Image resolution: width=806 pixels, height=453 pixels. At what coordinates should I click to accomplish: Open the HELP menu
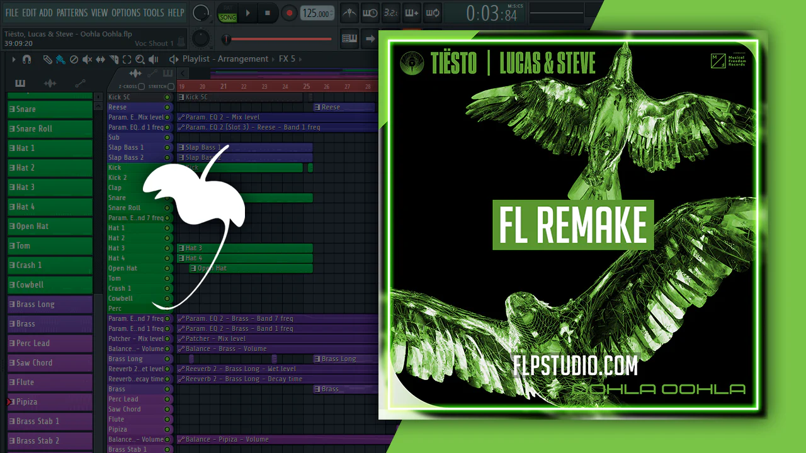coord(176,13)
